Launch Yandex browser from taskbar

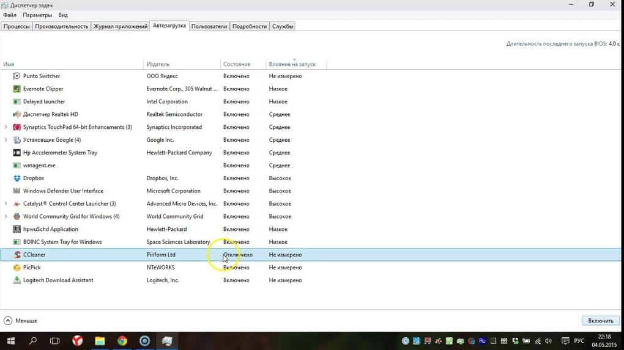click(78, 341)
